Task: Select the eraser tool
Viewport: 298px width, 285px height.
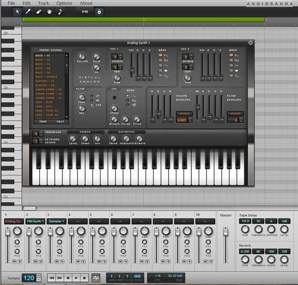Action: pos(39,12)
